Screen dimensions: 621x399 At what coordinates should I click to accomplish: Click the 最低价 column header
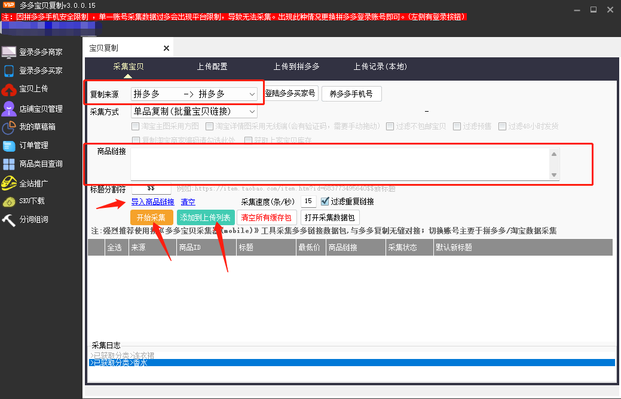pos(311,247)
